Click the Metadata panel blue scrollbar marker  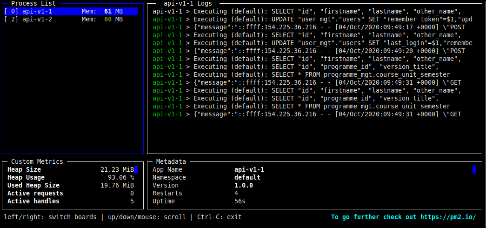[474, 169]
